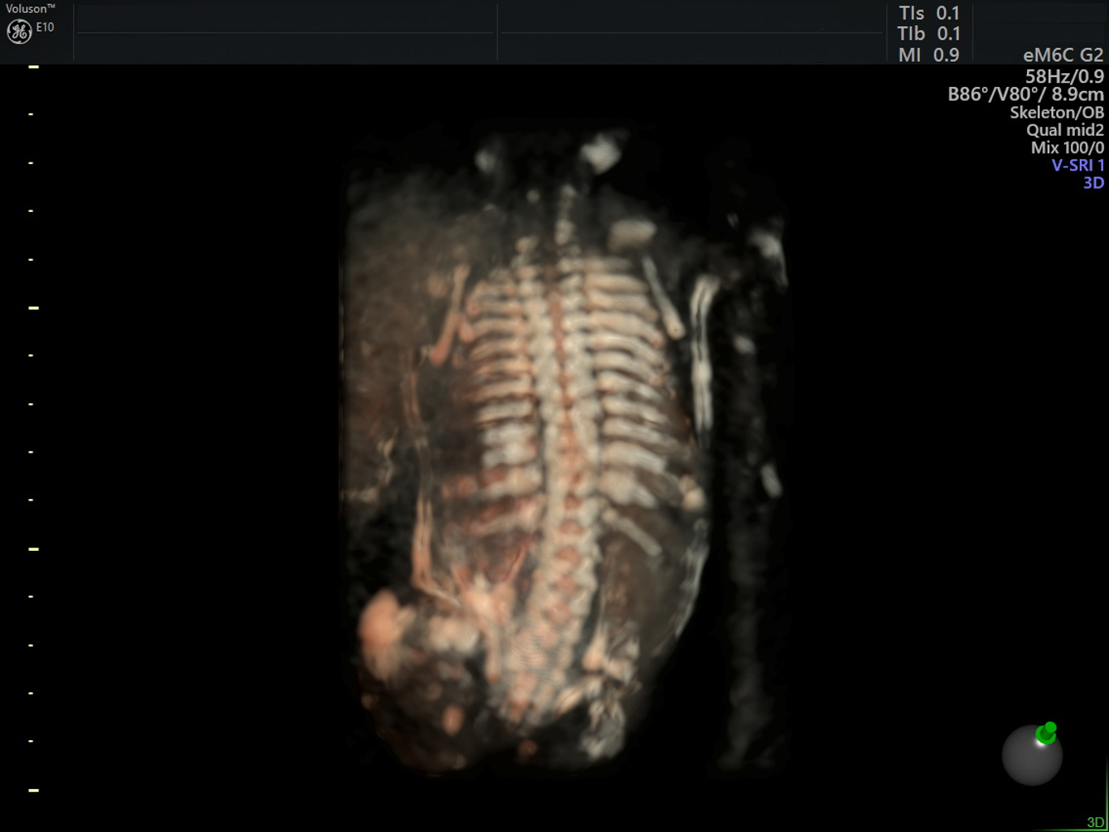Click the Skeleton/OB preset label

(x=1057, y=112)
